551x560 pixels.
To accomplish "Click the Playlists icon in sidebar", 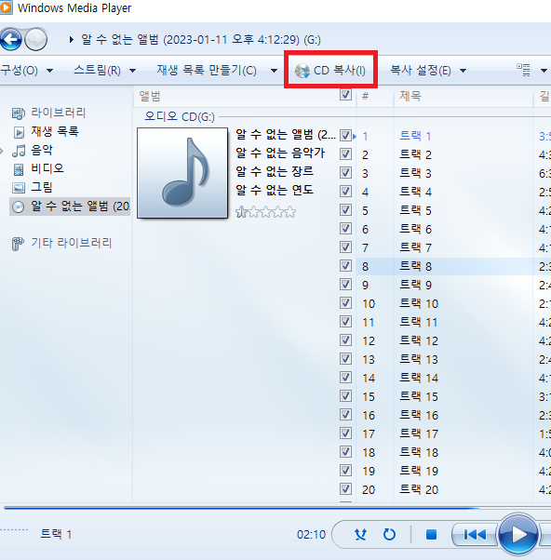I will tap(19, 132).
